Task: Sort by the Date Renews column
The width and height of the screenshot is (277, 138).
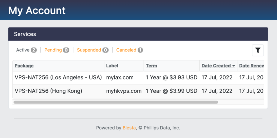Action: pos(251,66)
